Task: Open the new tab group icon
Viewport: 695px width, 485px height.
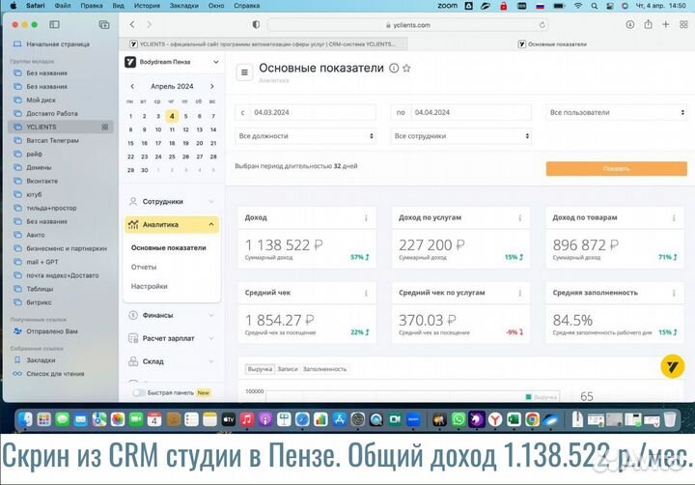Action: (x=104, y=25)
